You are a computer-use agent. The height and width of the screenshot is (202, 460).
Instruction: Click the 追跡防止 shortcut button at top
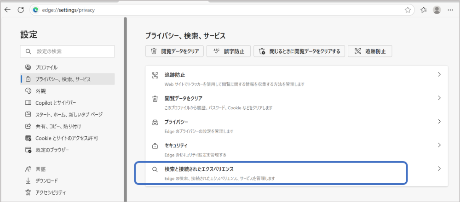(370, 51)
